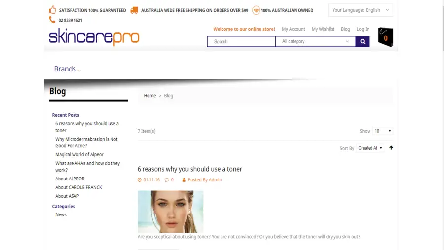Image resolution: width=444 pixels, height=250 pixels.
Task: Open the Sort By Created At dropdown
Action: (370, 148)
